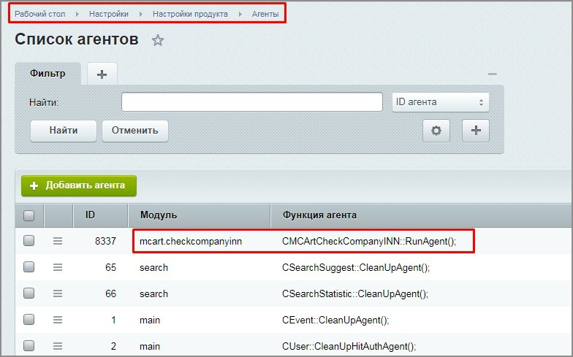Screen dimensions: 573x357
Task: Sort table by 'Модуль' column header
Action: pyautogui.click(x=159, y=215)
